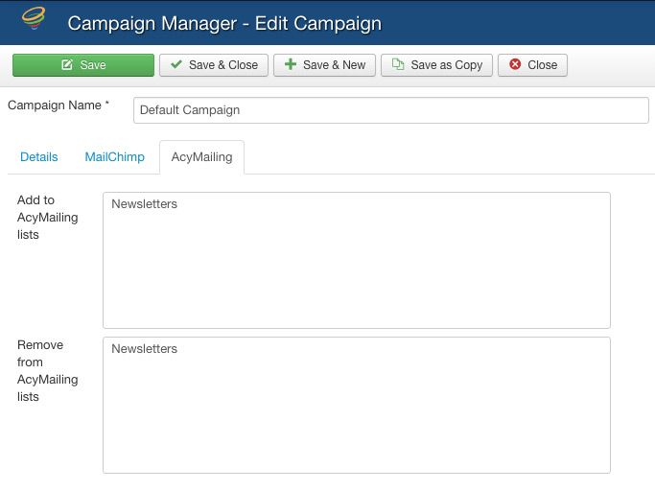
Task: Click the Save & Close button
Action: pyautogui.click(x=214, y=65)
